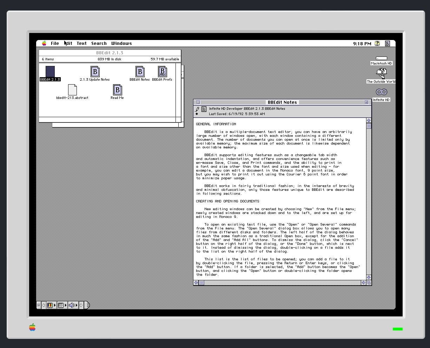Image resolution: width=430 pixels, height=348 pixels.
Task: Open the application switcher menu at top right
Action: click(387, 43)
